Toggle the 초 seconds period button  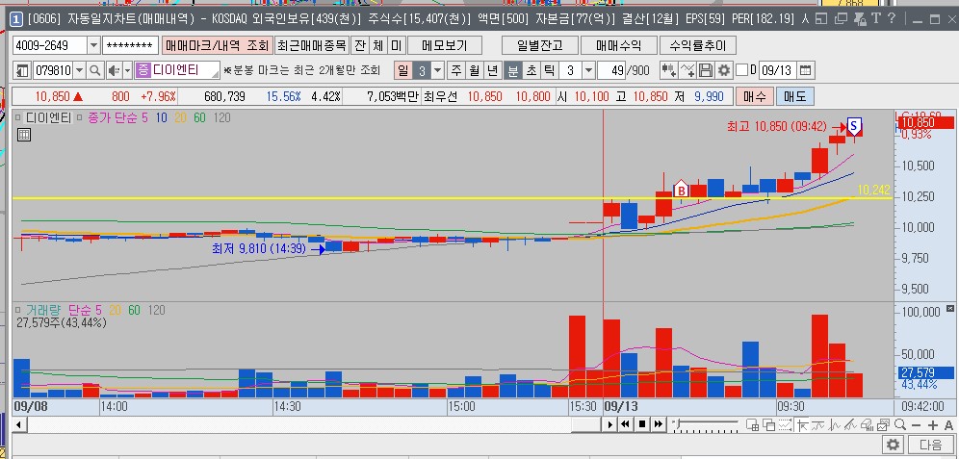[x=531, y=70]
